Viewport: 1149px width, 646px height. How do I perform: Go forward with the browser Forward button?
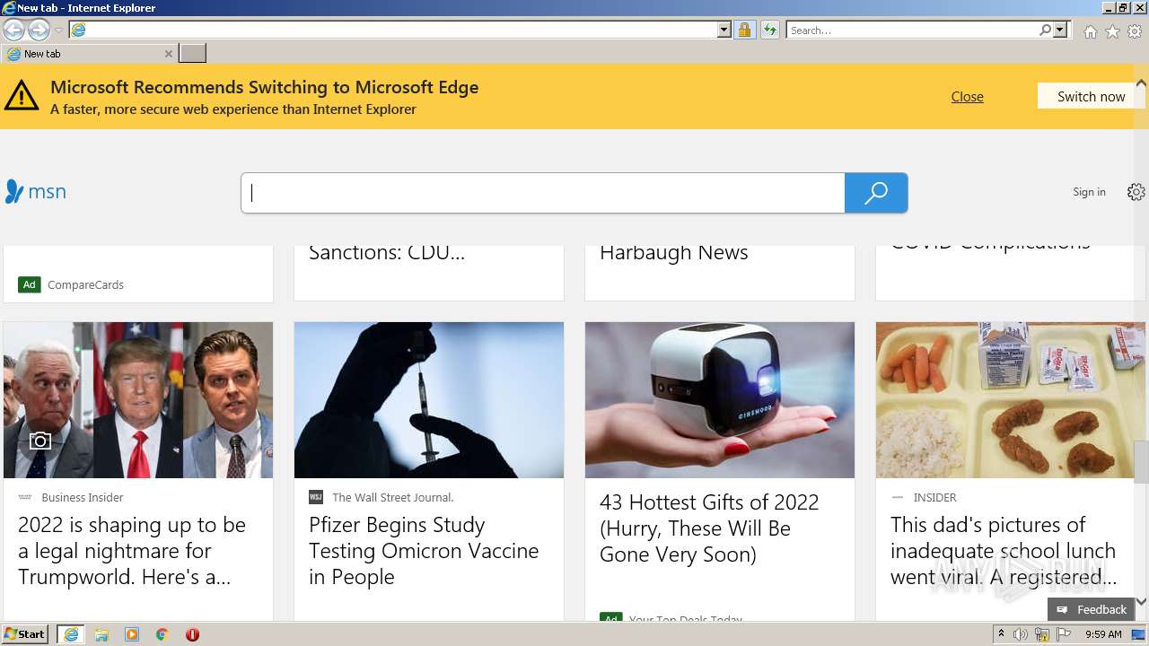pos(39,30)
